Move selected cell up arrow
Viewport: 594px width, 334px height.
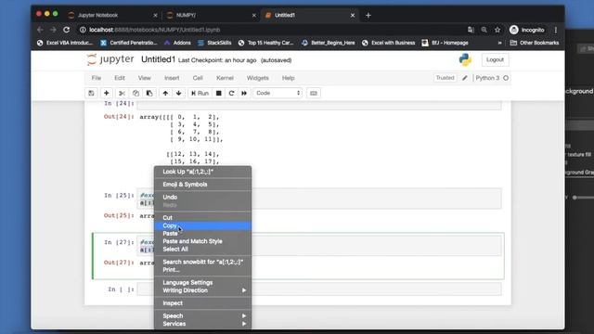coord(165,93)
